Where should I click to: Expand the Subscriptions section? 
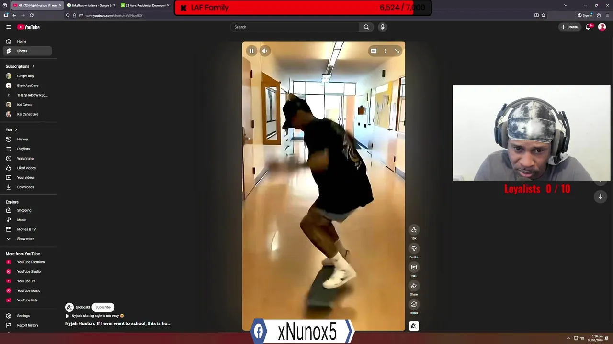20,66
